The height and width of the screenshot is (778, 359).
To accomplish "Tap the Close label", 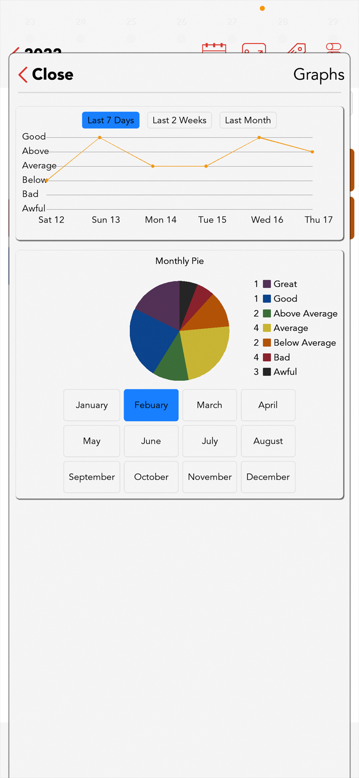I will click(52, 74).
